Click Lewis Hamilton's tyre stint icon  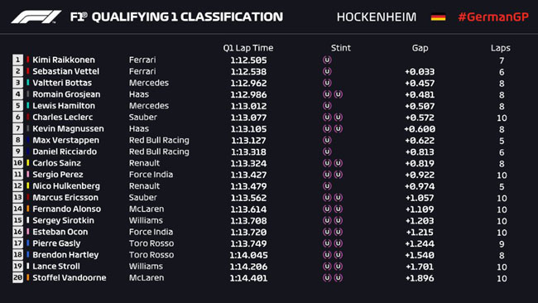pyautogui.click(x=327, y=106)
